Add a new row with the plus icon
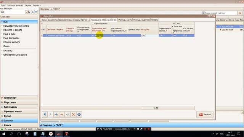The height and width of the screenshot is (137, 244). (56, 115)
